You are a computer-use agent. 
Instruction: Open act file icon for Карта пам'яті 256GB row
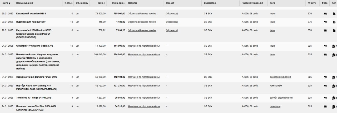tap(334, 30)
